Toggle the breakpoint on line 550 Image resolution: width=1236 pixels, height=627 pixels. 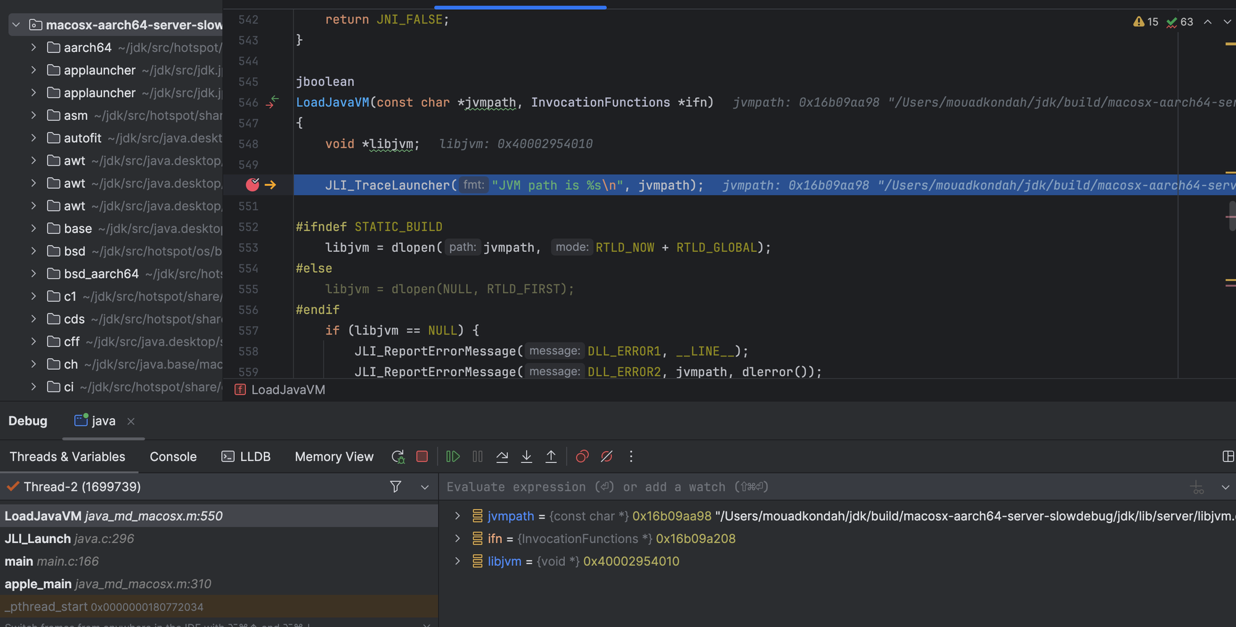252,184
